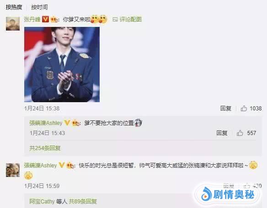Click the orange V verified badge beside 张丹峰

tap(45, 19)
